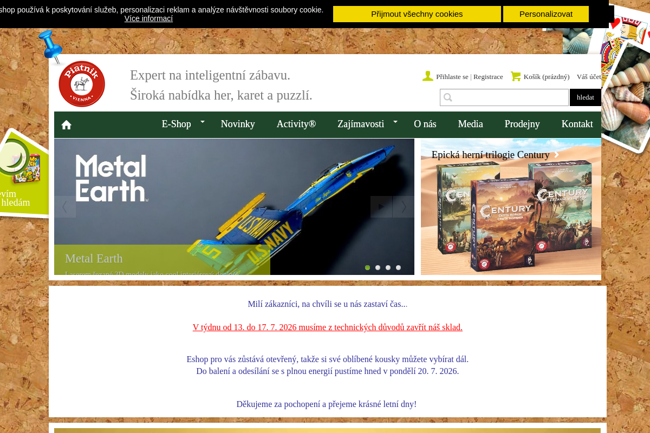
Task: Go to home via house icon
Action: (x=67, y=125)
